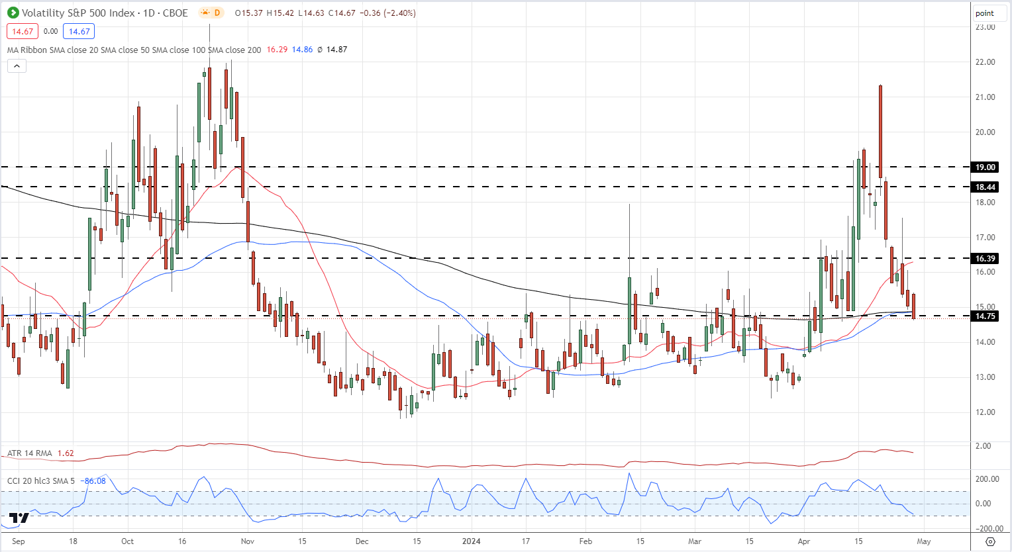Click the green VIX symbol logo

pos(13,13)
